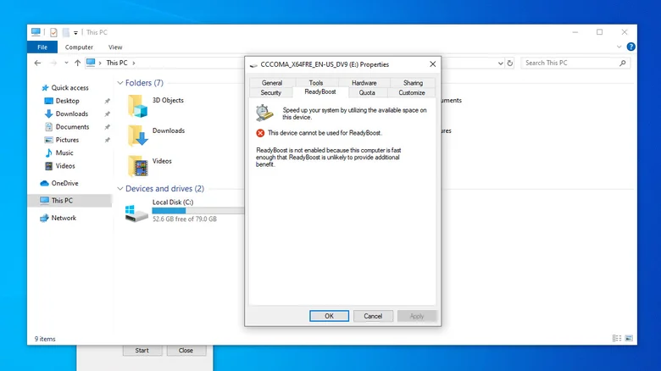Switch to large icons view in status bar
The height and width of the screenshot is (371, 661).
(629, 338)
